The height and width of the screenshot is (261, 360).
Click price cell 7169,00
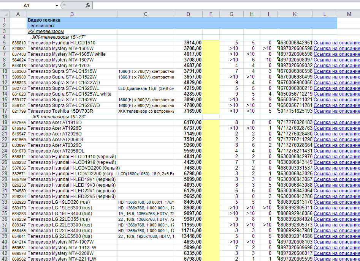coord(188,111)
